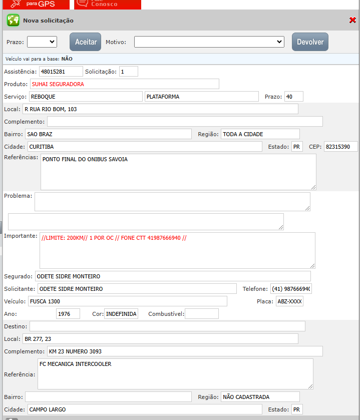Viewport: 363px width, 420px height.
Task: Click the Assistência number field
Action: click(60, 72)
